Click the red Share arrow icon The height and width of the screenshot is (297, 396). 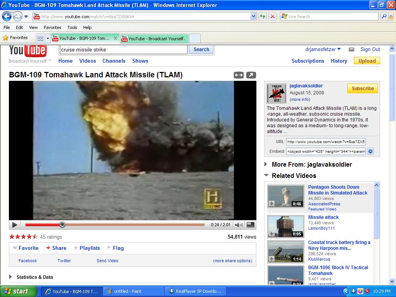(x=48, y=248)
